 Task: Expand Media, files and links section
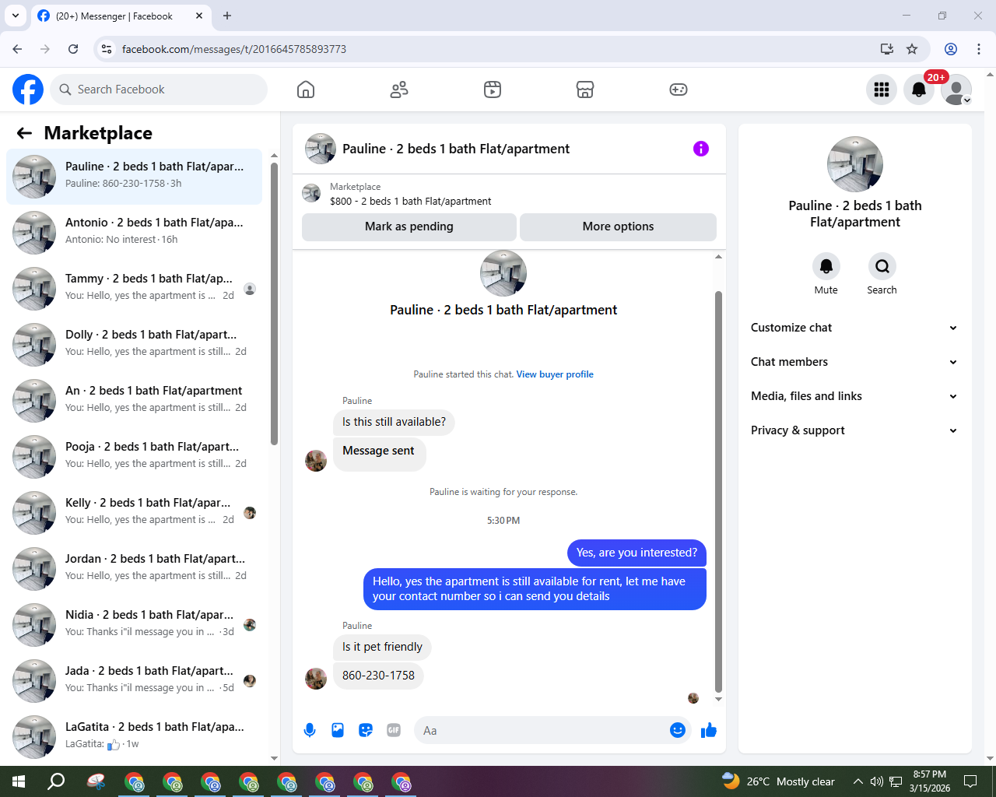(854, 396)
